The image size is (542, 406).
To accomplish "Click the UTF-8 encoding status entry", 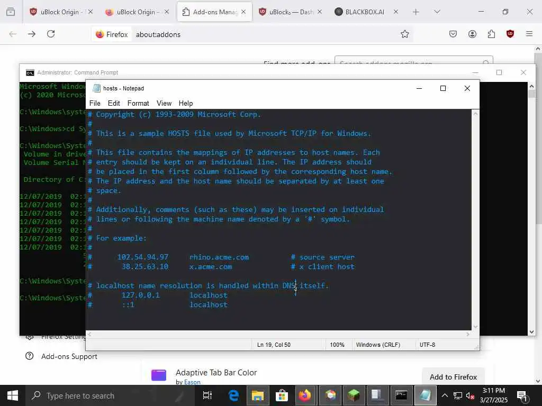I will (427, 345).
